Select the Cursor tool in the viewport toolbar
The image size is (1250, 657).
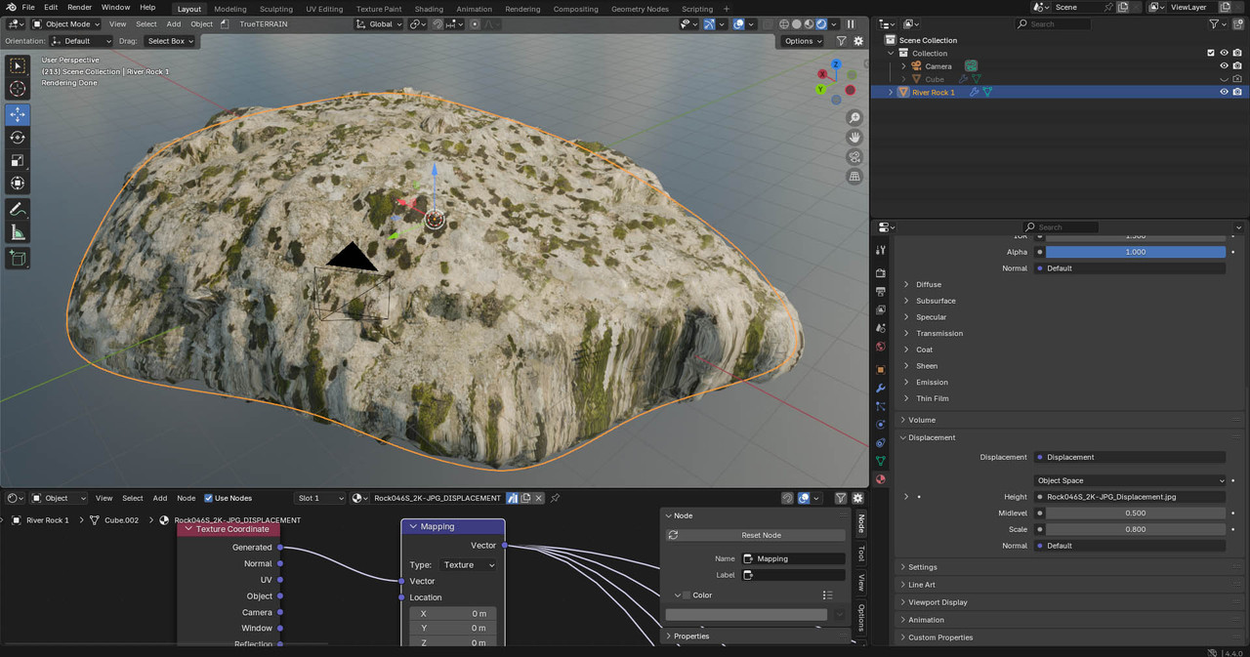[18, 89]
